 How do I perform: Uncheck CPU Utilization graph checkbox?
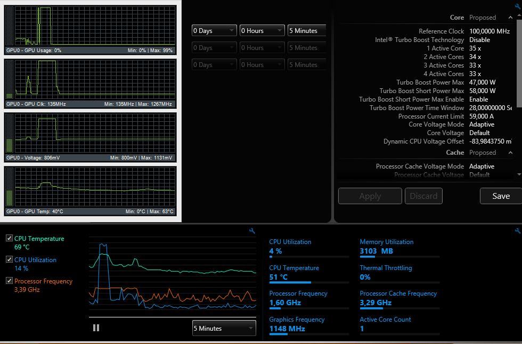[10, 259]
